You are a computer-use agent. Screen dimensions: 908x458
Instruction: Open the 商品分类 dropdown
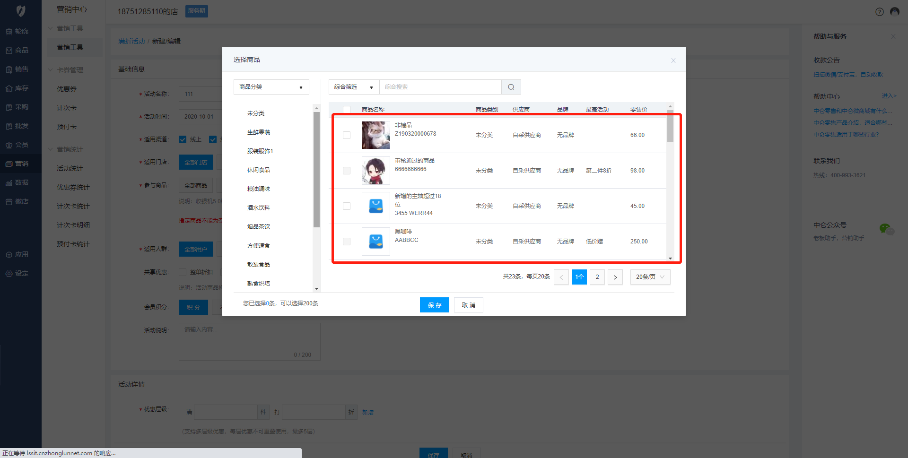[x=271, y=87]
